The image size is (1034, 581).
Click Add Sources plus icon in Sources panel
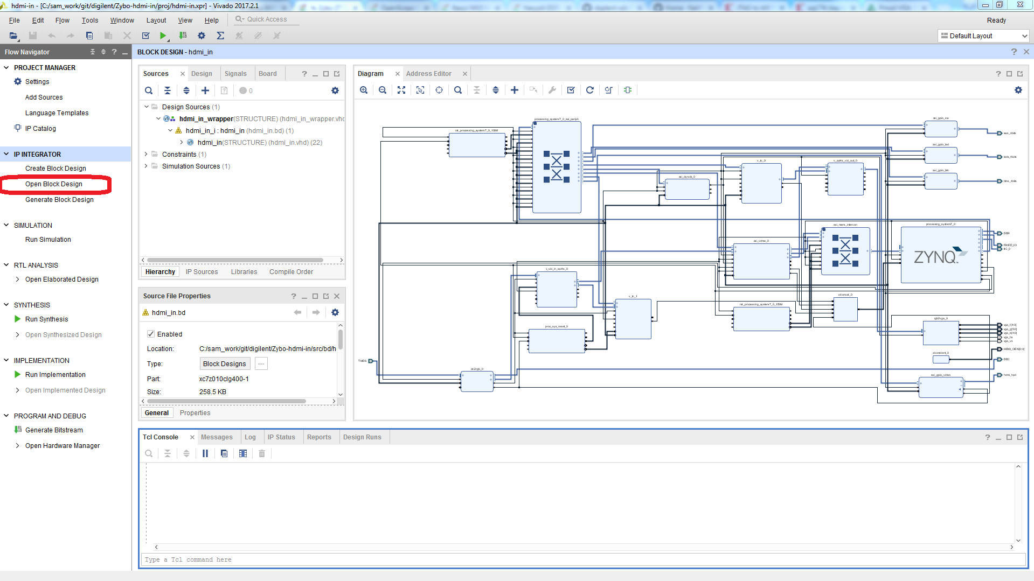[x=205, y=90]
